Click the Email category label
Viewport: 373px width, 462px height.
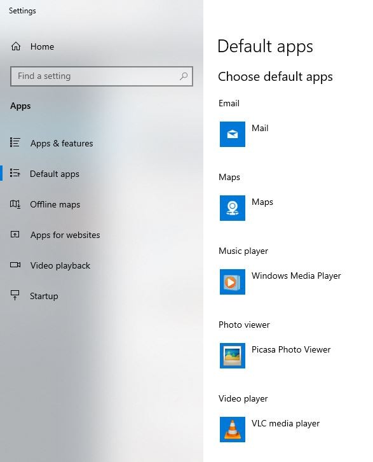[x=229, y=104]
